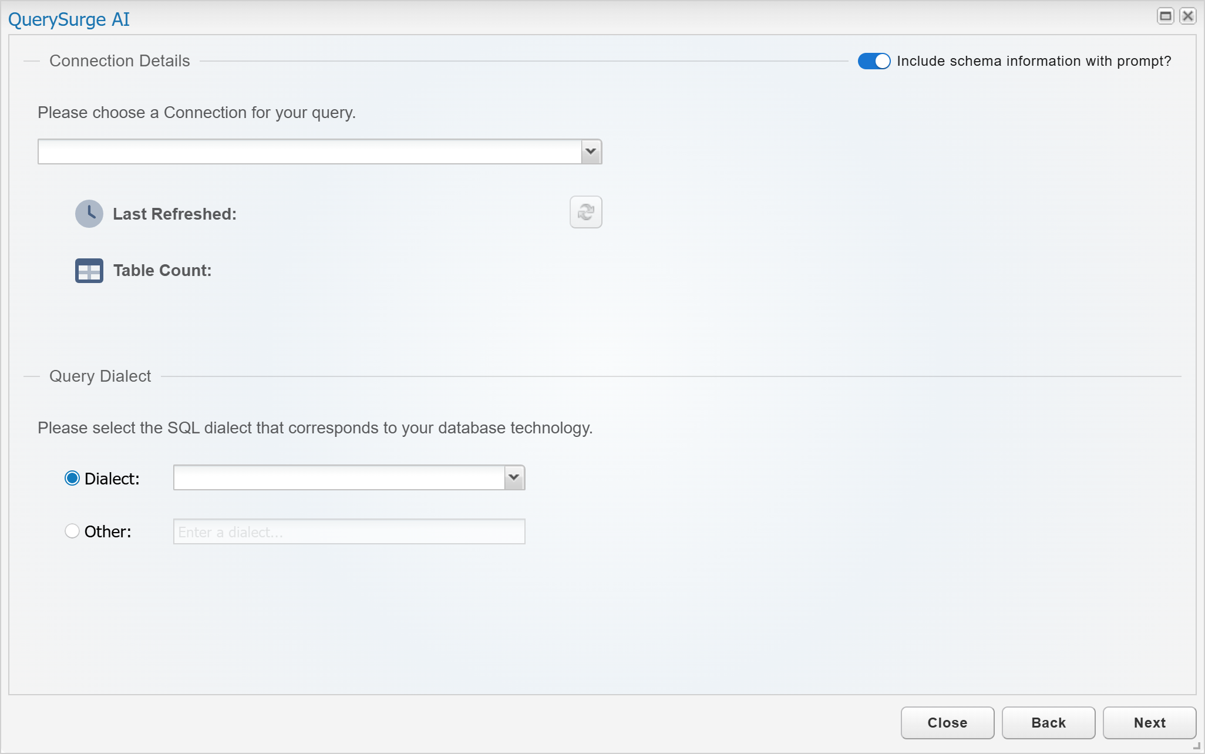1205x754 pixels.
Task: Select the Other radio button
Action: click(x=72, y=531)
